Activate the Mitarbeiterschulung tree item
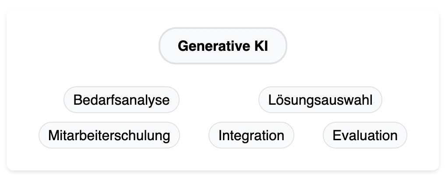The height and width of the screenshot is (177, 445). (x=109, y=135)
